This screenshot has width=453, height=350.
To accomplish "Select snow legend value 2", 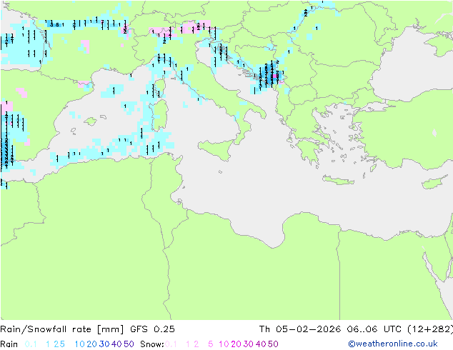I will [196, 344].
